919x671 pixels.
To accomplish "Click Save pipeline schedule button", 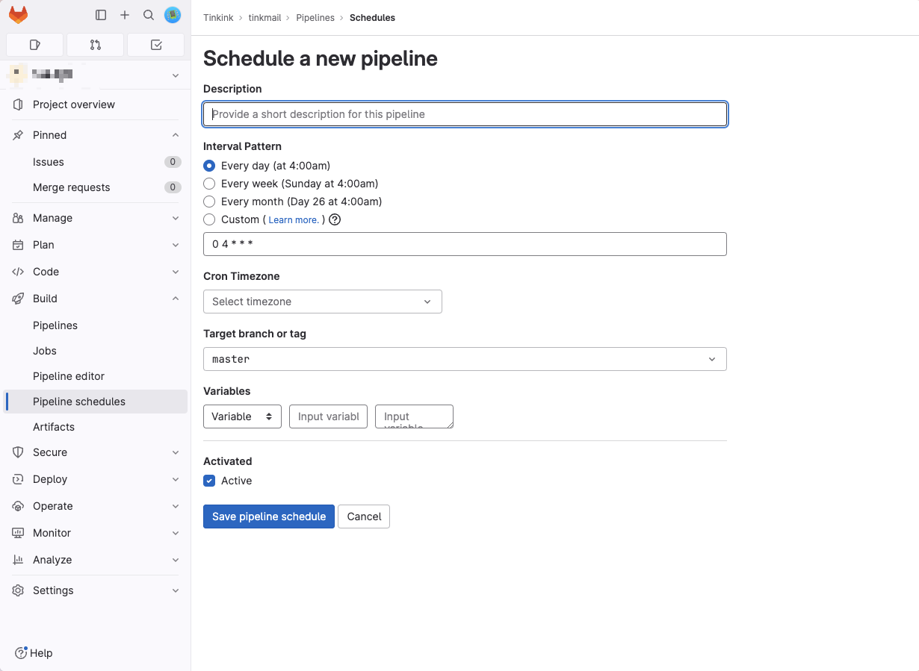I will pos(269,516).
